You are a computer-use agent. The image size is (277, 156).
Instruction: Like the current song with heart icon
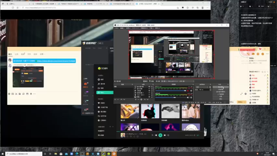tap(127, 137)
